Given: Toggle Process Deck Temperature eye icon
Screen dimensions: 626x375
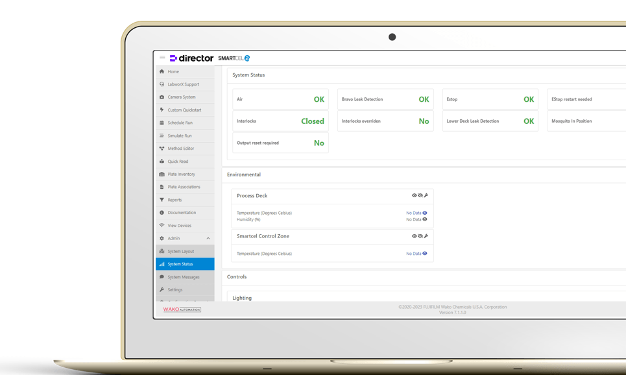Looking at the screenshot, I should (425, 213).
